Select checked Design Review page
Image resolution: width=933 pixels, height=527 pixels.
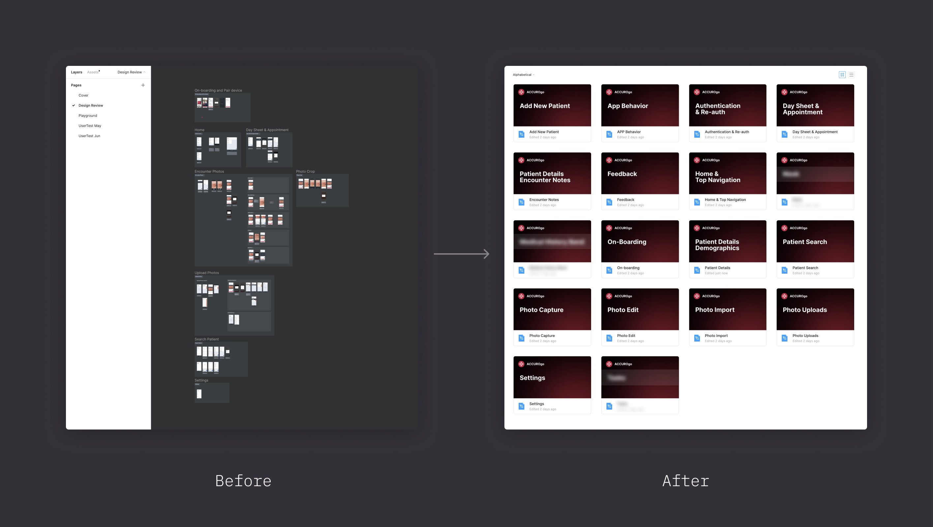click(x=91, y=105)
